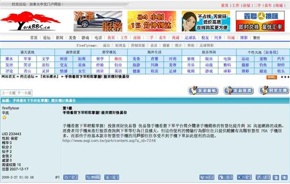Click the 发起投票 start poll button
Image resolution: width=290 pixels, height=184 pixels.
239,90
